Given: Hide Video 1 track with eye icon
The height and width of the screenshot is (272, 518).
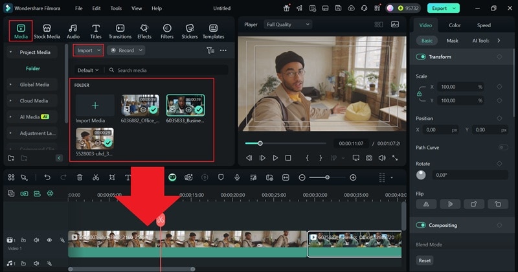Looking at the screenshot, I should (49, 240).
